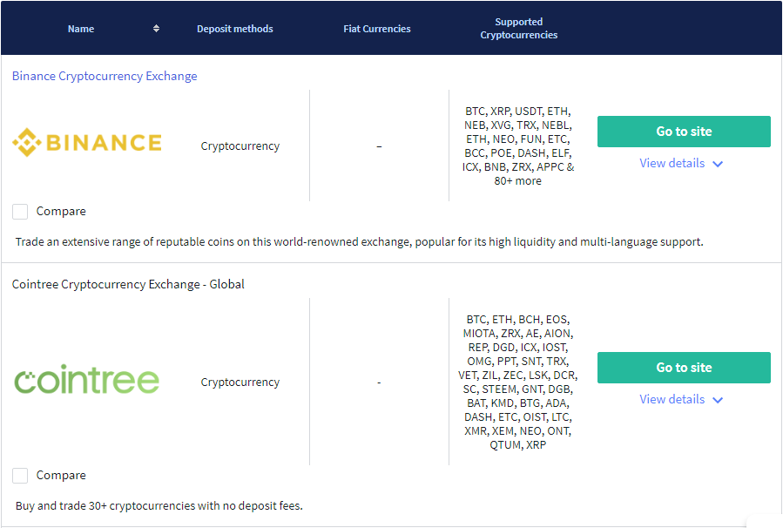Click the Name column header
This screenshot has width=783, height=528.
coord(81,29)
